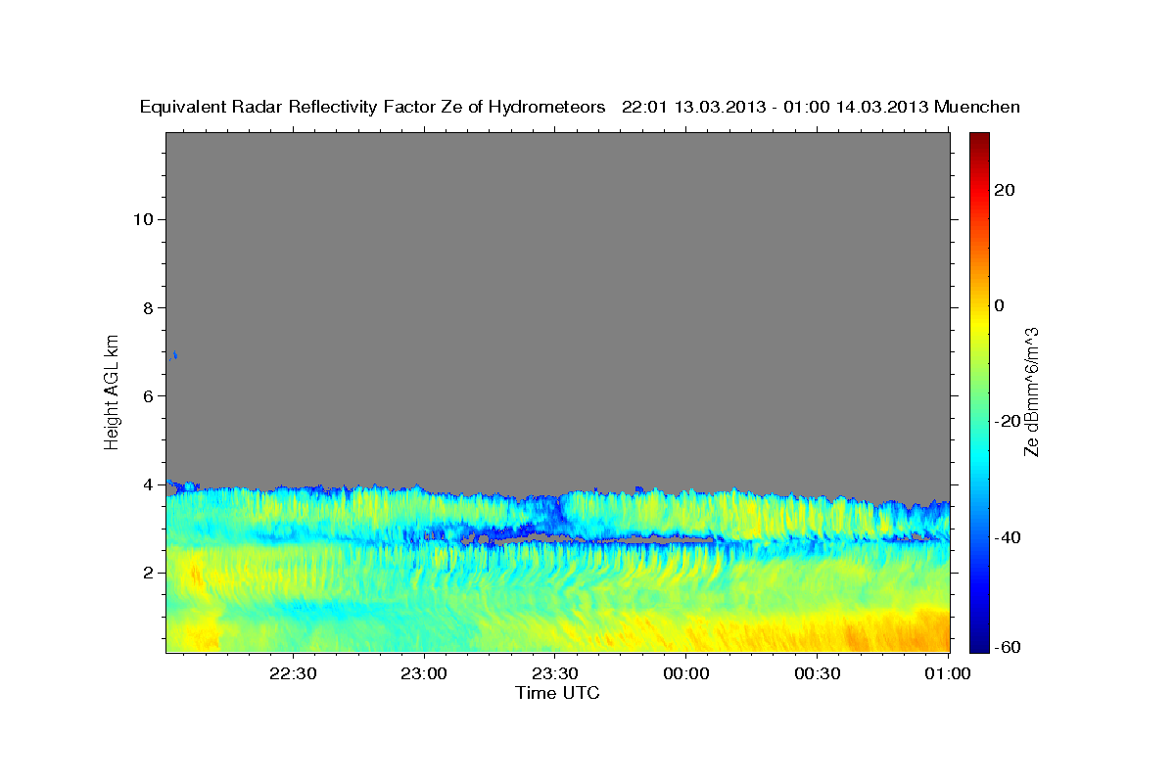Click the height tick label 8
Image resolution: width=1175 pixels, height=783 pixels.
click(x=148, y=307)
